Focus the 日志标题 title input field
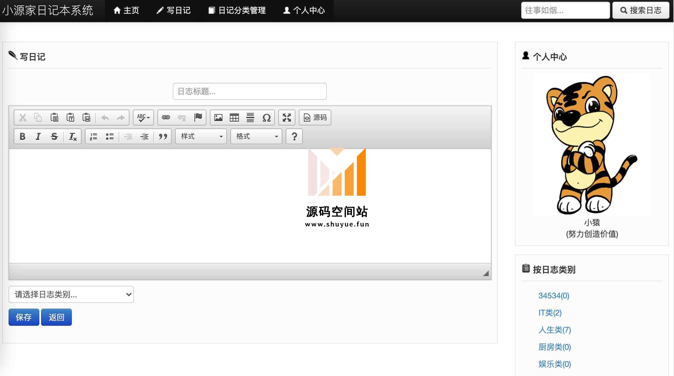Image resolution: width=674 pixels, height=376 pixels. click(x=250, y=91)
